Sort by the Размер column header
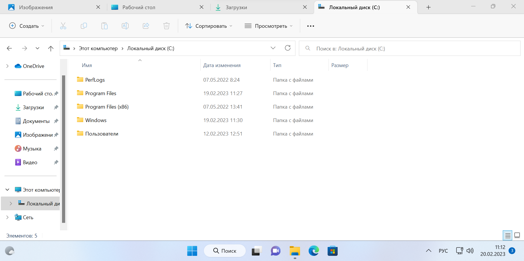 tap(340, 65)
